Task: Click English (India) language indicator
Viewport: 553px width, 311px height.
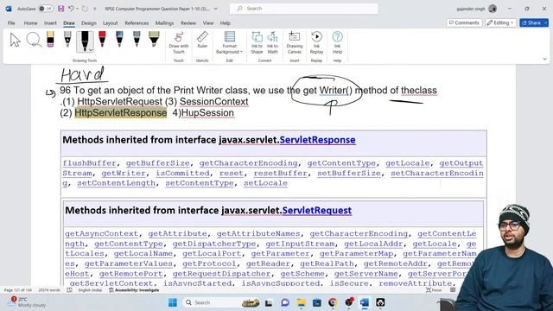Action: (90, 290)
